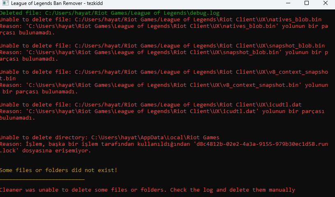Click the window title "League of Legends Ban Remover - tezkidd"
Viewport: 335px width, 197px height.
(x=57, y=3)
